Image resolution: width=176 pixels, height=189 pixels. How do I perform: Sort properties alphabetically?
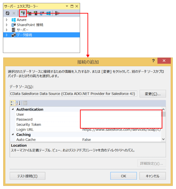pos(18,103)
